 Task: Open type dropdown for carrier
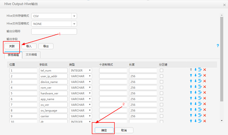point(81,116)
